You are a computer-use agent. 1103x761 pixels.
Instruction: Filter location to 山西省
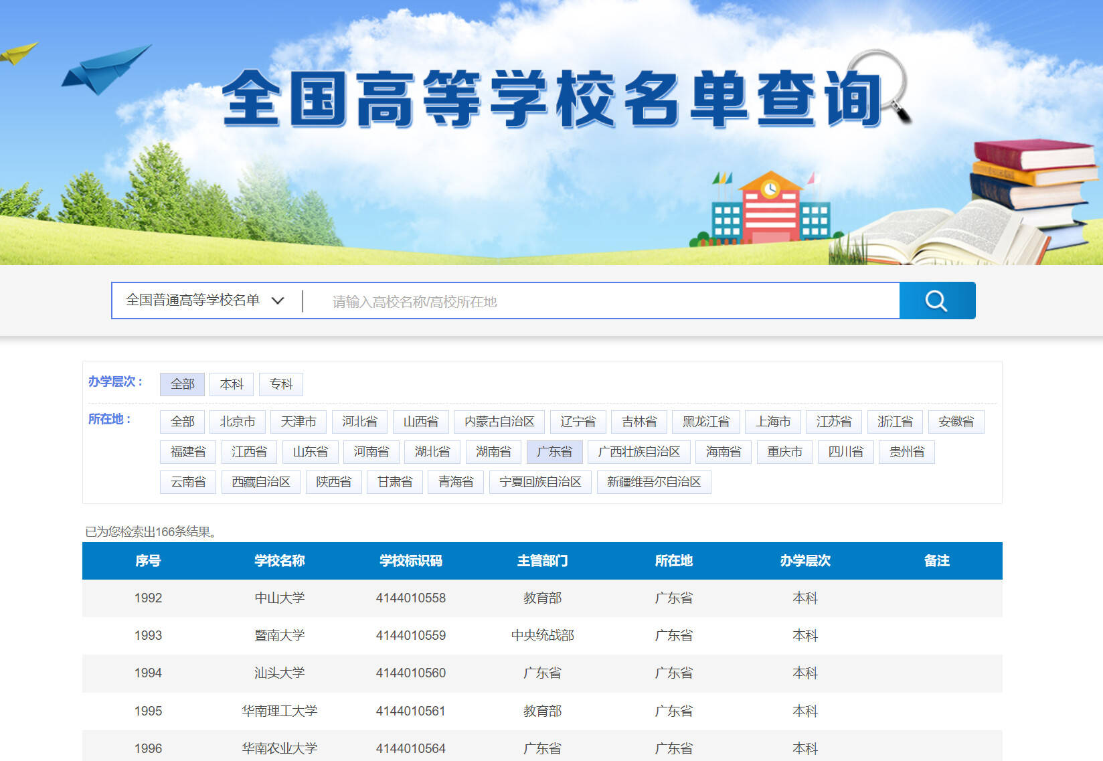pyautogui.click(x=421, y=422)
